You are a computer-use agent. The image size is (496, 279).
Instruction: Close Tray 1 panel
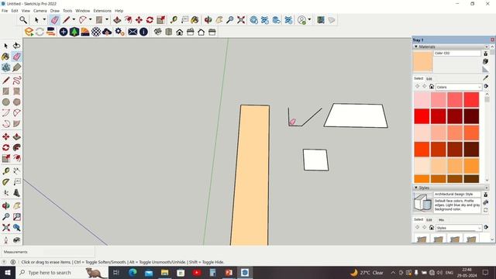(x=492, y=40)
